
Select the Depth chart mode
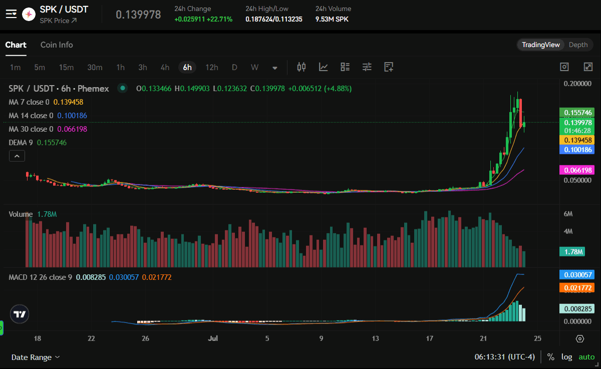[578, 45]
